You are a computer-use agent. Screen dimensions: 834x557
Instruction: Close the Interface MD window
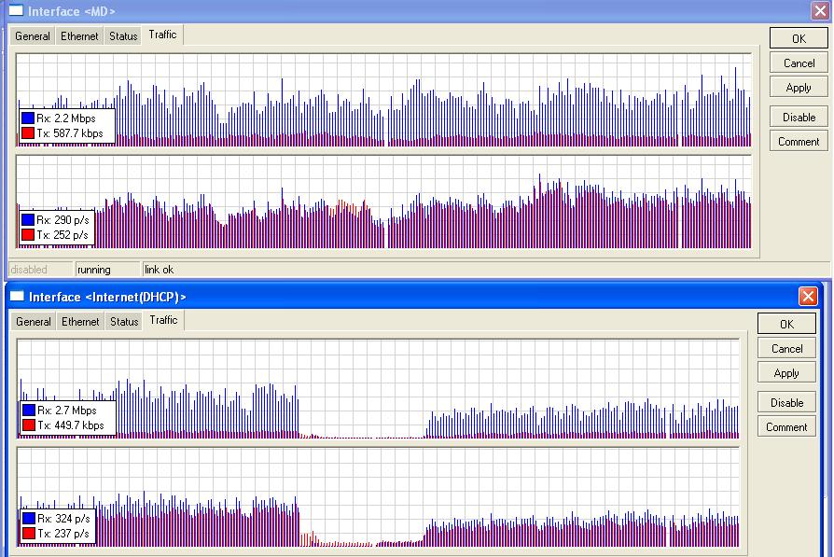tap(820, 11)
